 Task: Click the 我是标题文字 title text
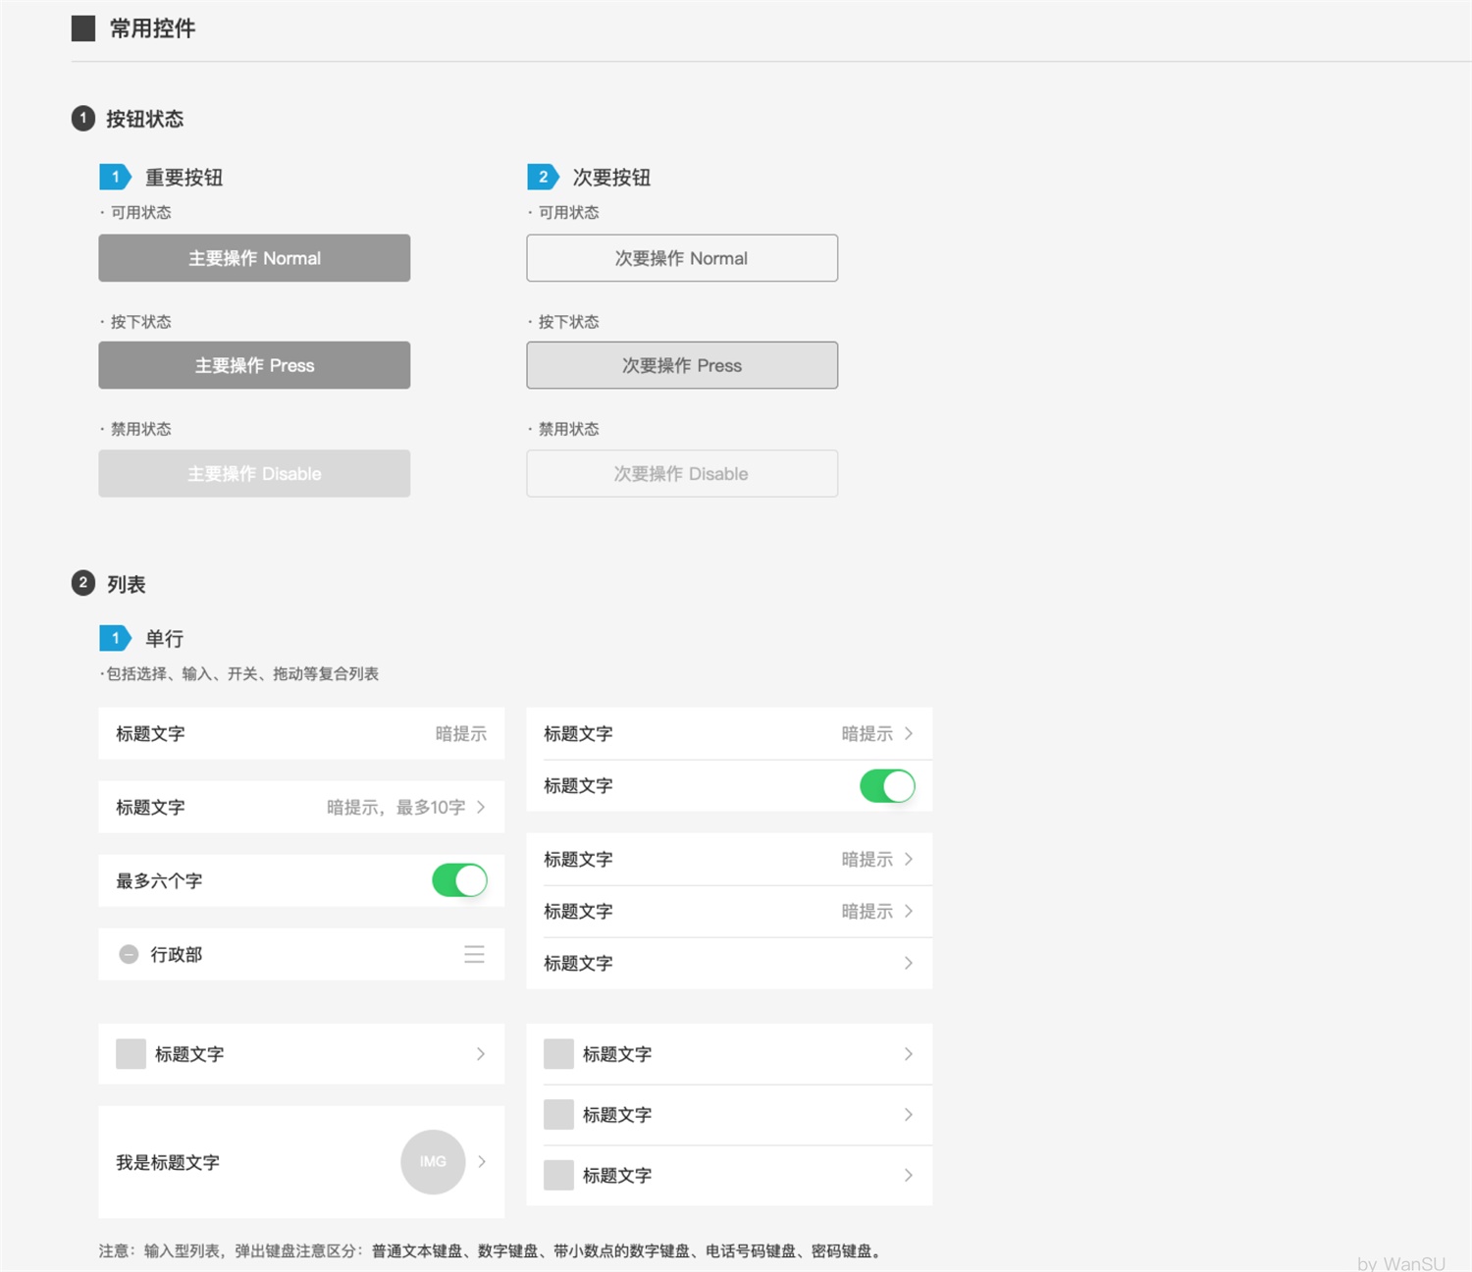tap(168, 1162)
